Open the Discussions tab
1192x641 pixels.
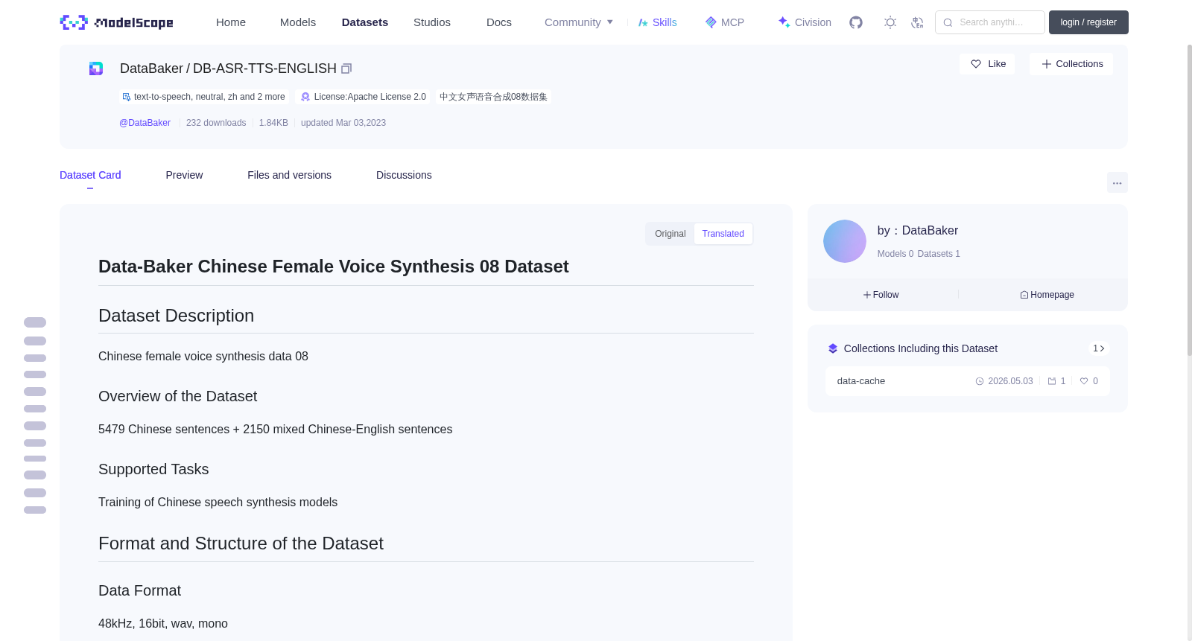(404, 175)
